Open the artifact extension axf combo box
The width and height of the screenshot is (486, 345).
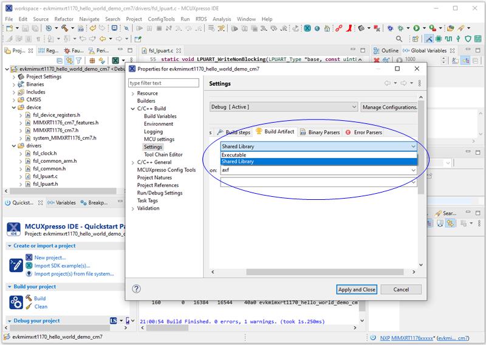point(413,171)
